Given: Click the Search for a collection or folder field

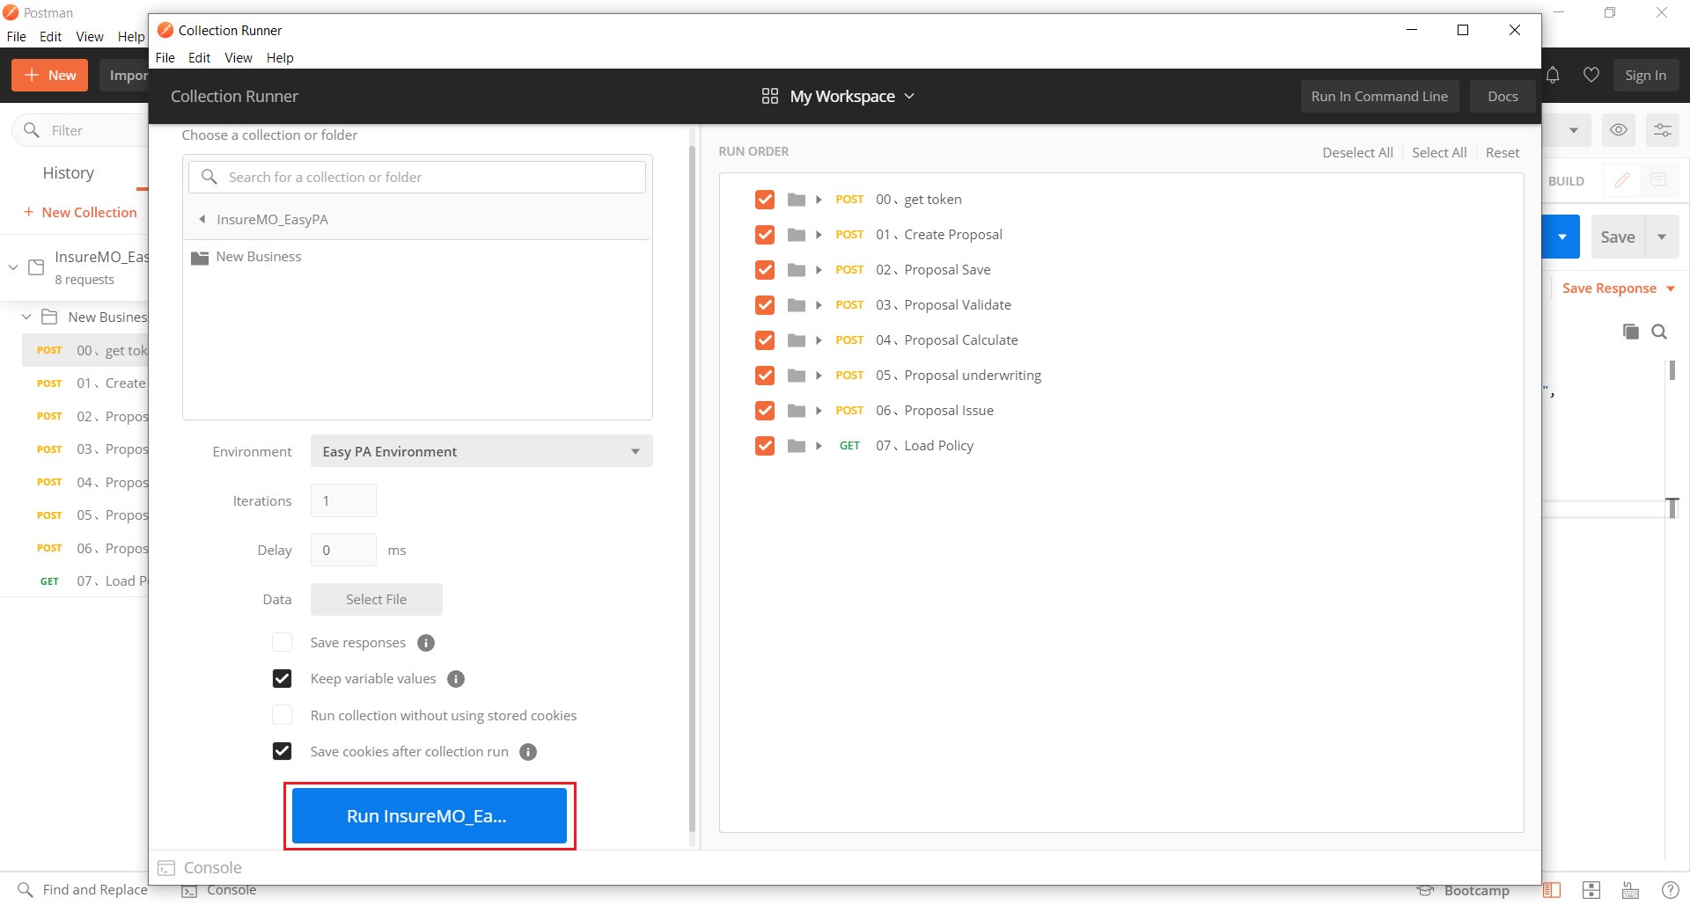Looking at the screenshot, I should [417, 177].
